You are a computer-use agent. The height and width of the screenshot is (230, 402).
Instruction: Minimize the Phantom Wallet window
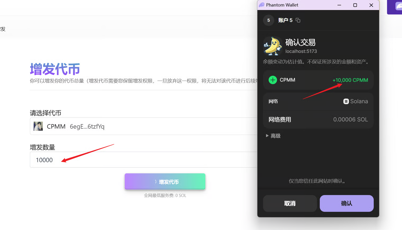coord(339,5)
